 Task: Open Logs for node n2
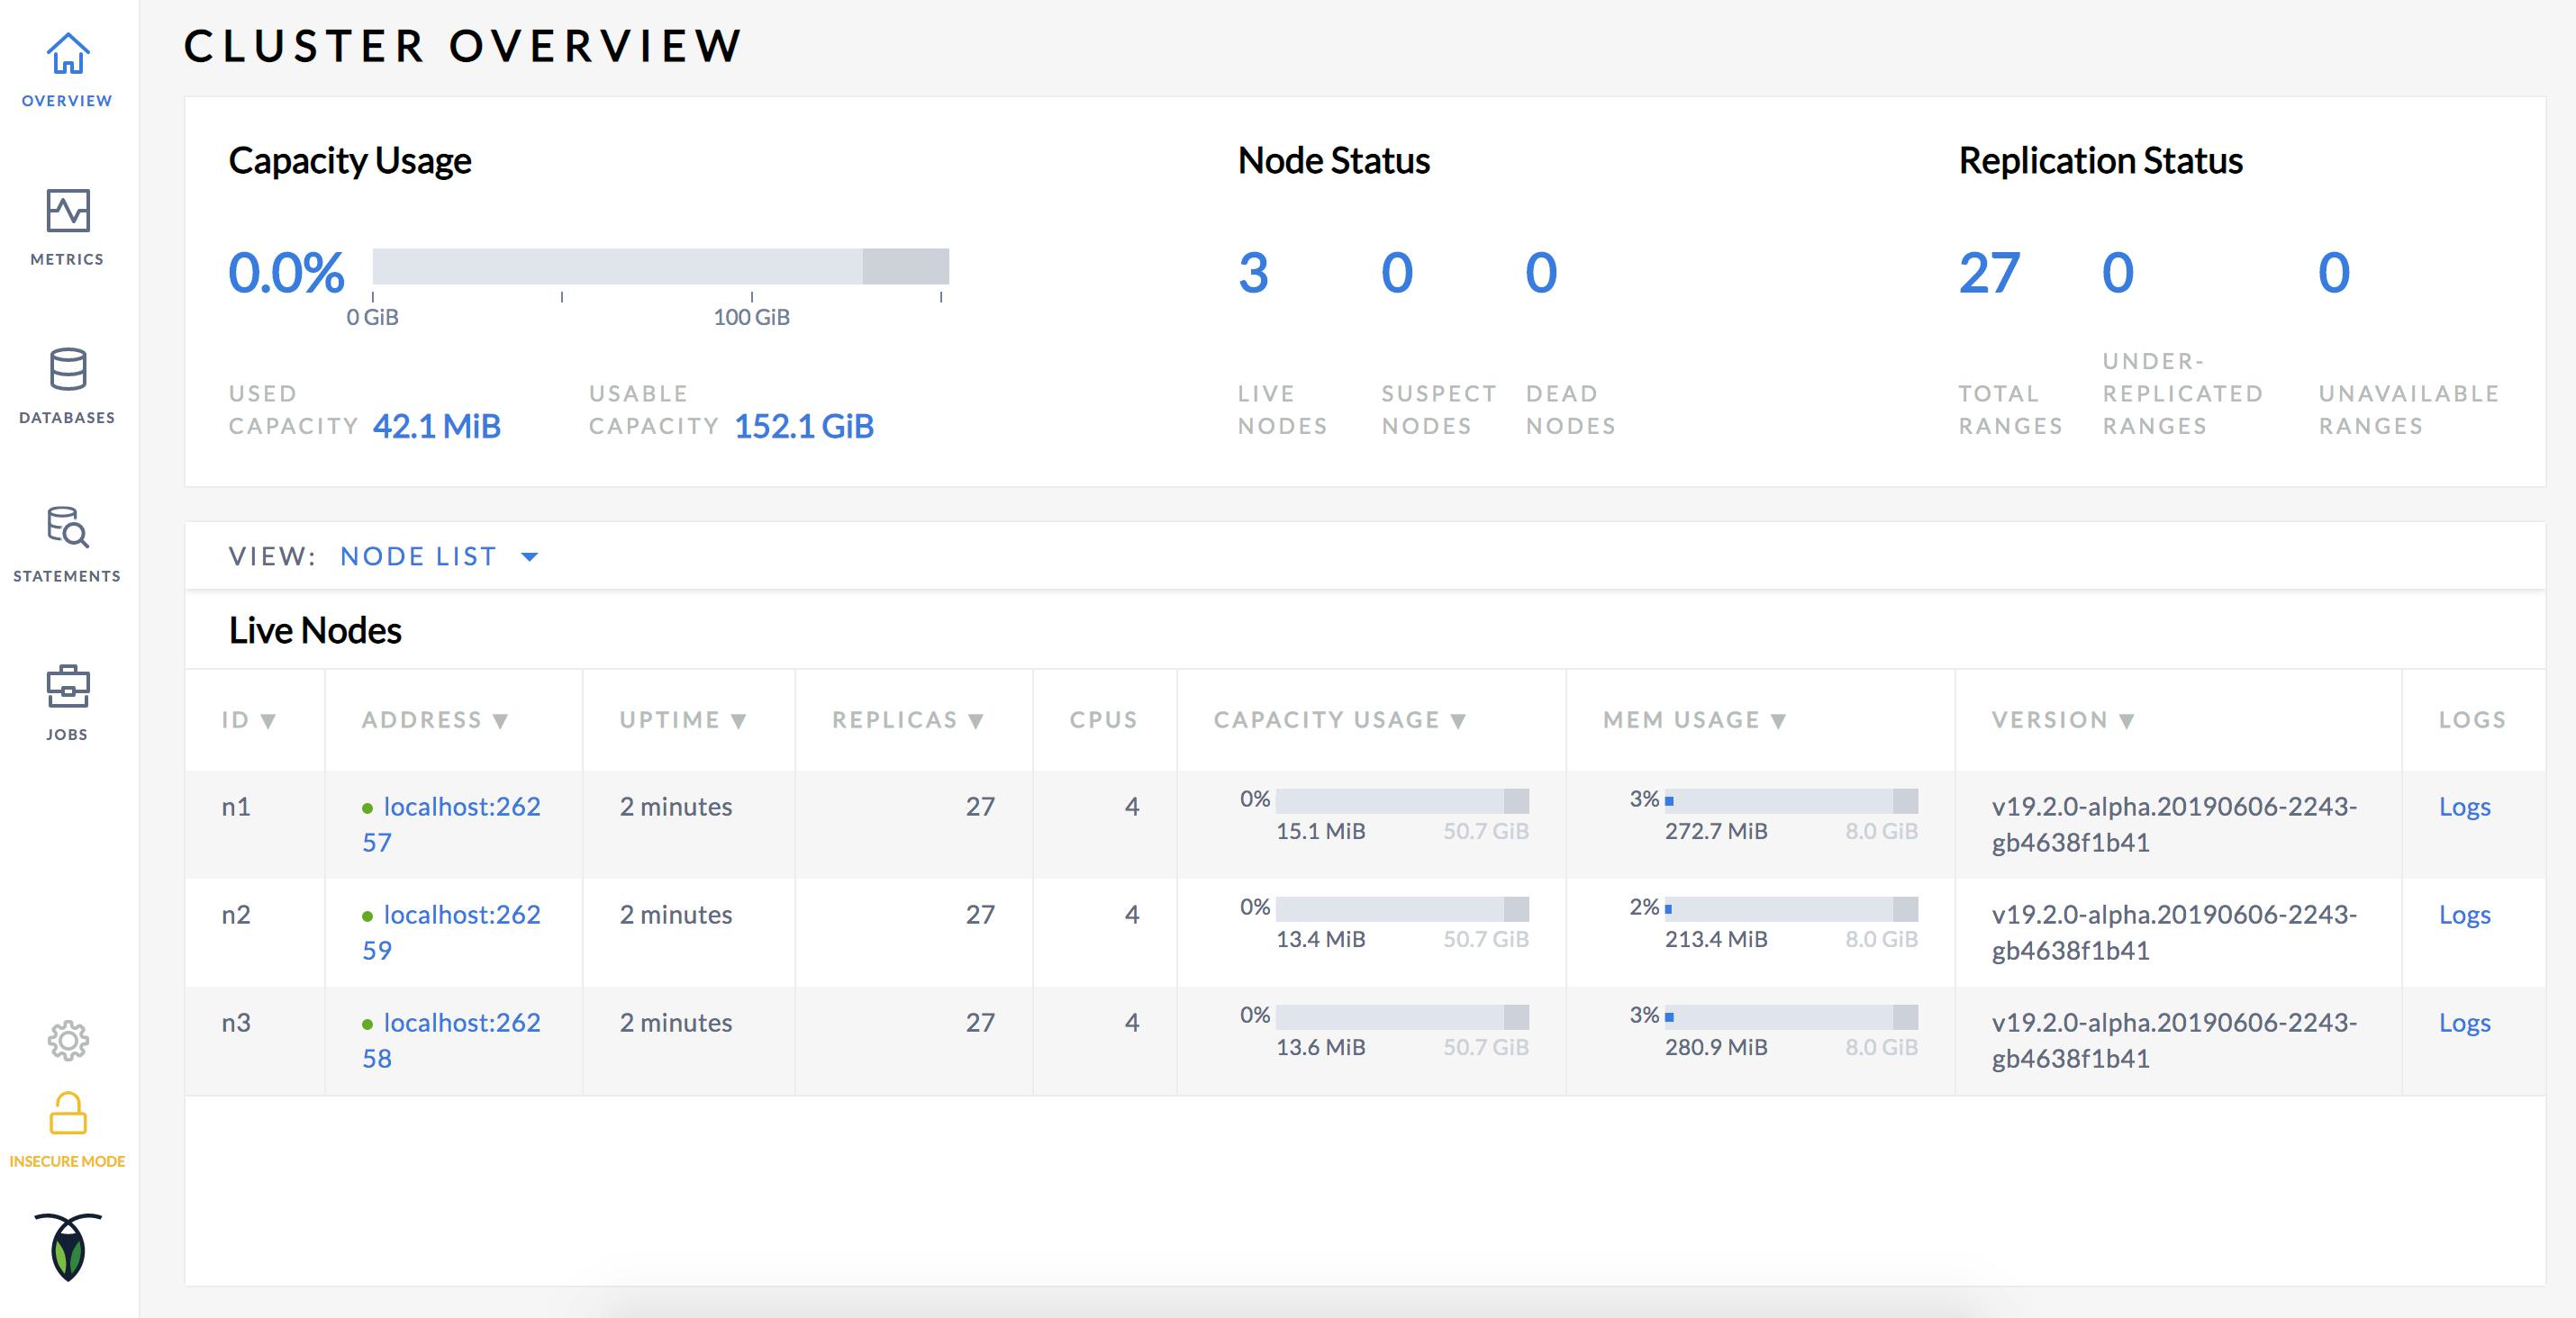point(2465,916)
